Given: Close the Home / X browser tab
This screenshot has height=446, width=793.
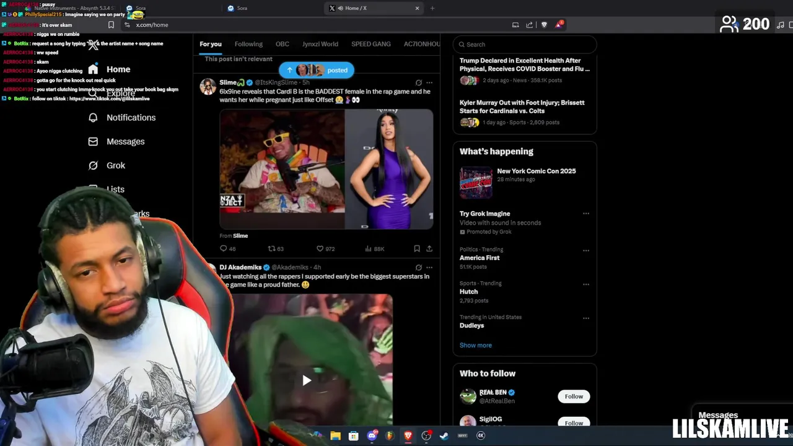Looking at the screenshot, I should [417, 8].
